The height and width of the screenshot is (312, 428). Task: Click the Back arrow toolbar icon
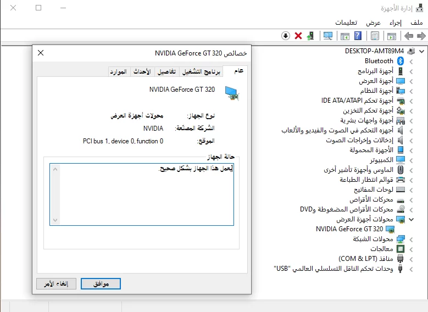409,36
